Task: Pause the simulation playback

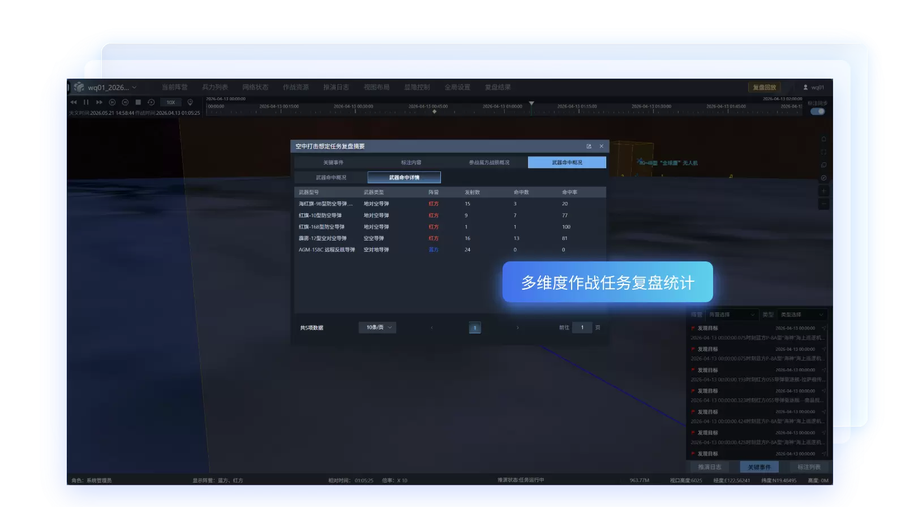Action: 86,102
